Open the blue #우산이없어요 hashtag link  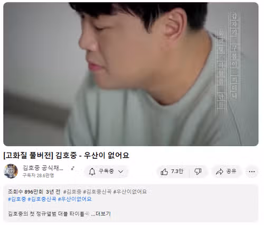75,199
